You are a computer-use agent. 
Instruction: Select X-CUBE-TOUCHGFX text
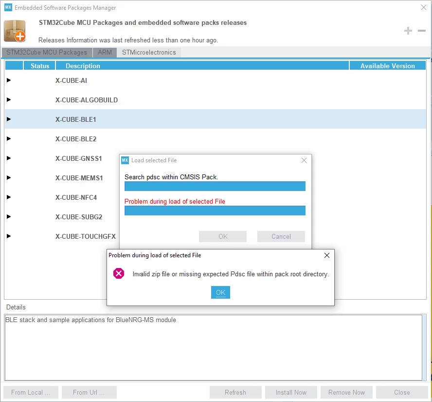point(86,236)
